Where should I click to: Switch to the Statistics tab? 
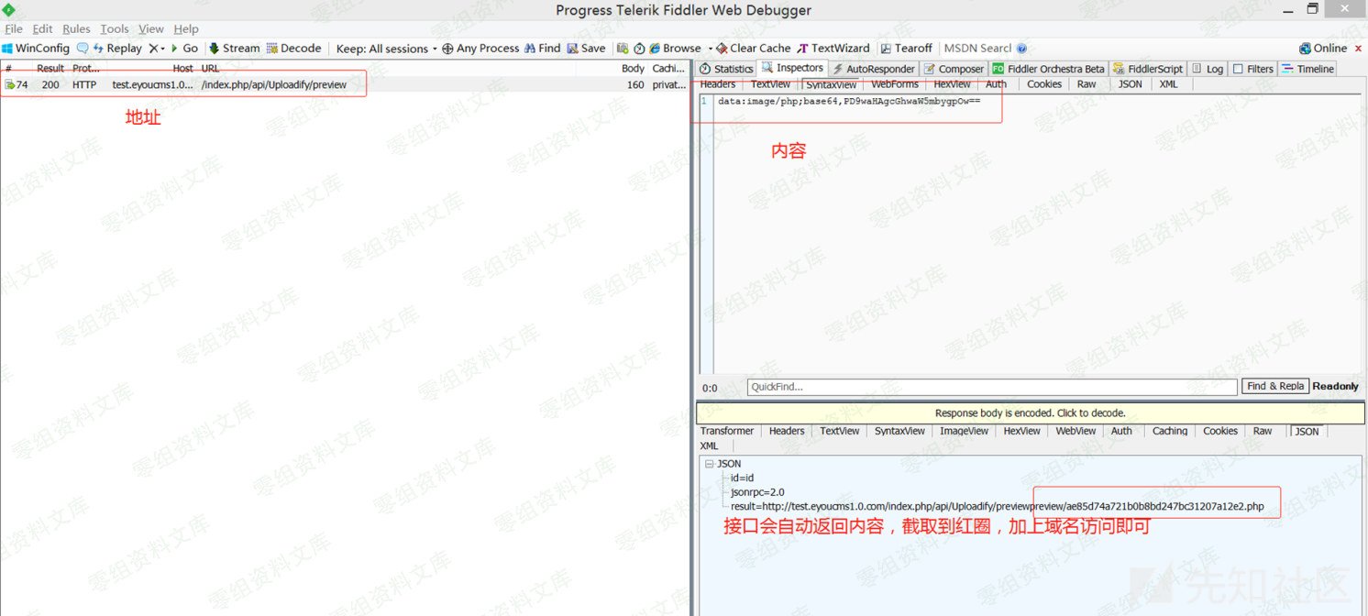click(x=726, y=69)
